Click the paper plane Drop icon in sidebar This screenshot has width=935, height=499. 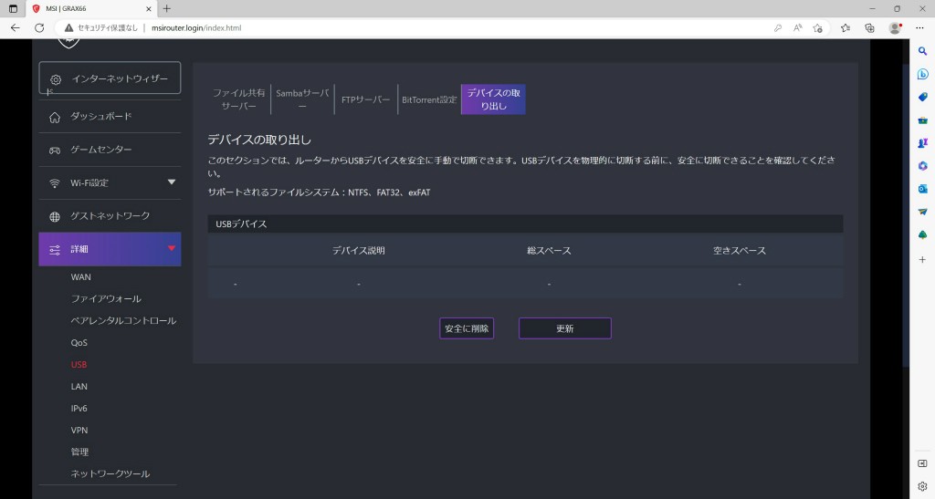[x=922, y=212]
